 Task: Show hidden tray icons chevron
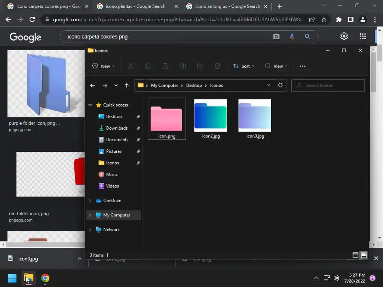[x=316, y=278]
